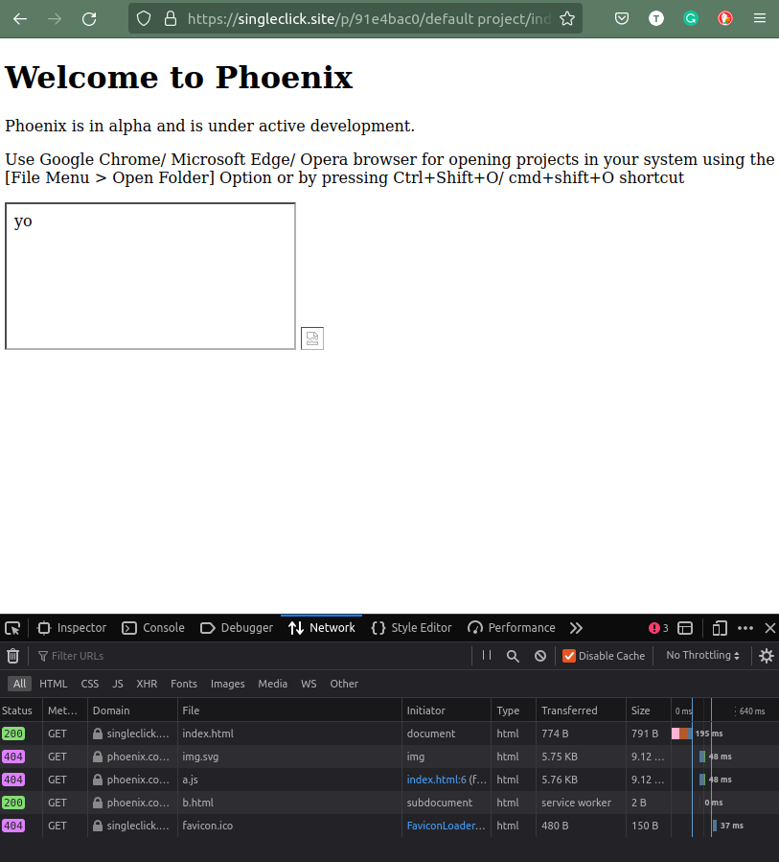Open the Firefox hamburger menu
Screen dimensions: 779x862
pyautogui.click(x=760, y=18)
